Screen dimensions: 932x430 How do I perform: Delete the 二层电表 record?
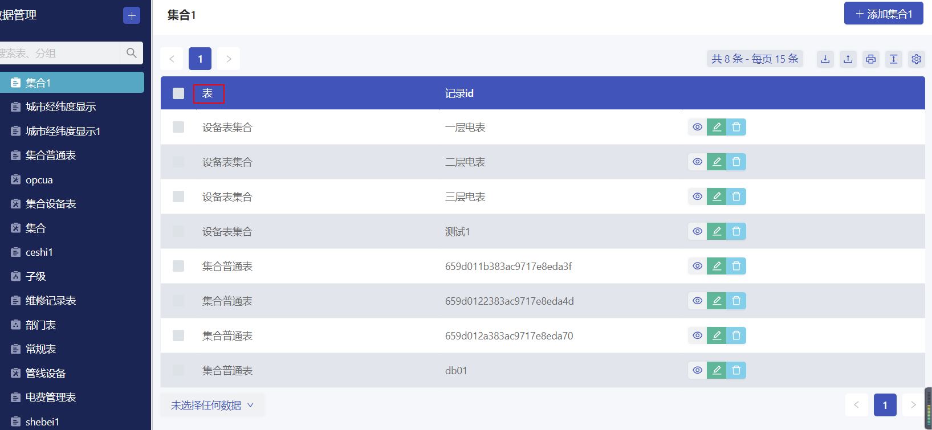pyautogui.click(x=736, y=162)
